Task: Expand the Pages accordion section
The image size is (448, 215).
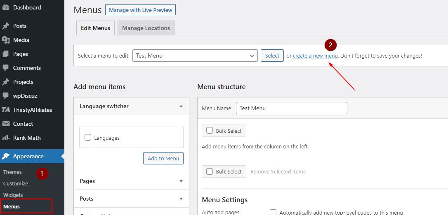Action: (131, 181)
